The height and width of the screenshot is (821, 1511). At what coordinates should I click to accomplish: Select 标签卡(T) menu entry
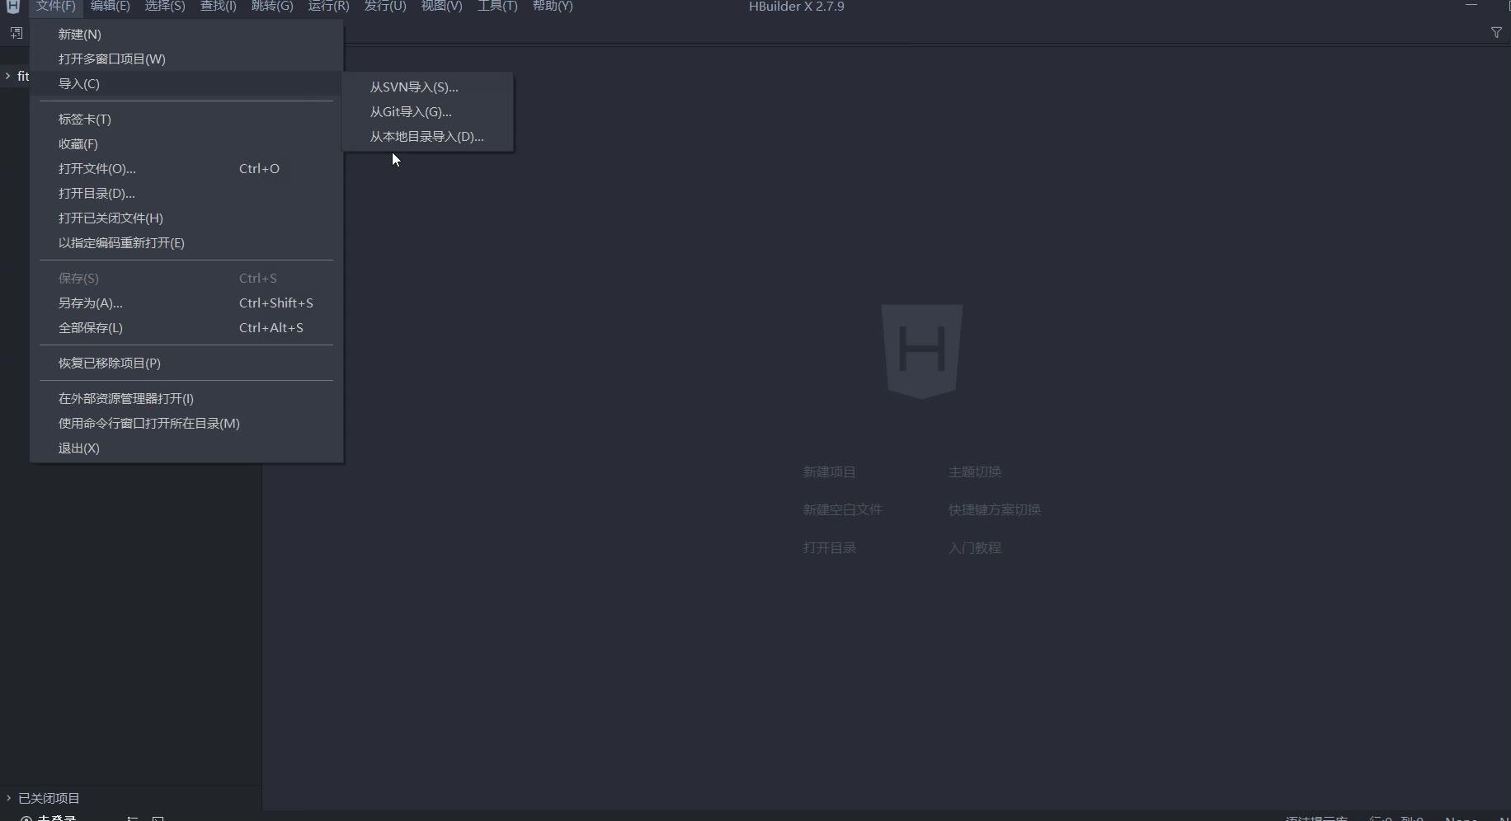tap(186, 120)
